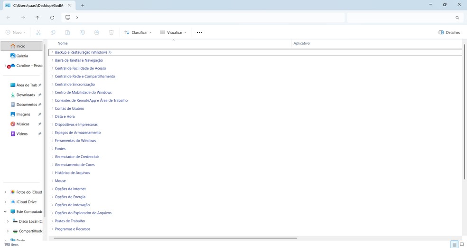
Task: Expand Barra de Tarefas e Navegação group
Action: (x=52, y=60)
